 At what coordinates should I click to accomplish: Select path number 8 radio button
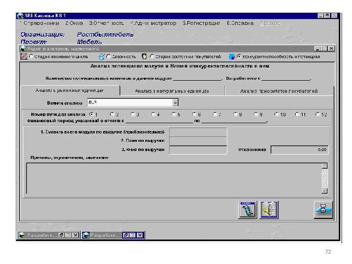(x=236, y=114)
